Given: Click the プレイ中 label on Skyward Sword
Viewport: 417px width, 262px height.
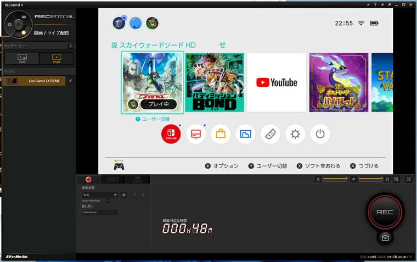Looking at the screenshot, I should pos(159,104).
